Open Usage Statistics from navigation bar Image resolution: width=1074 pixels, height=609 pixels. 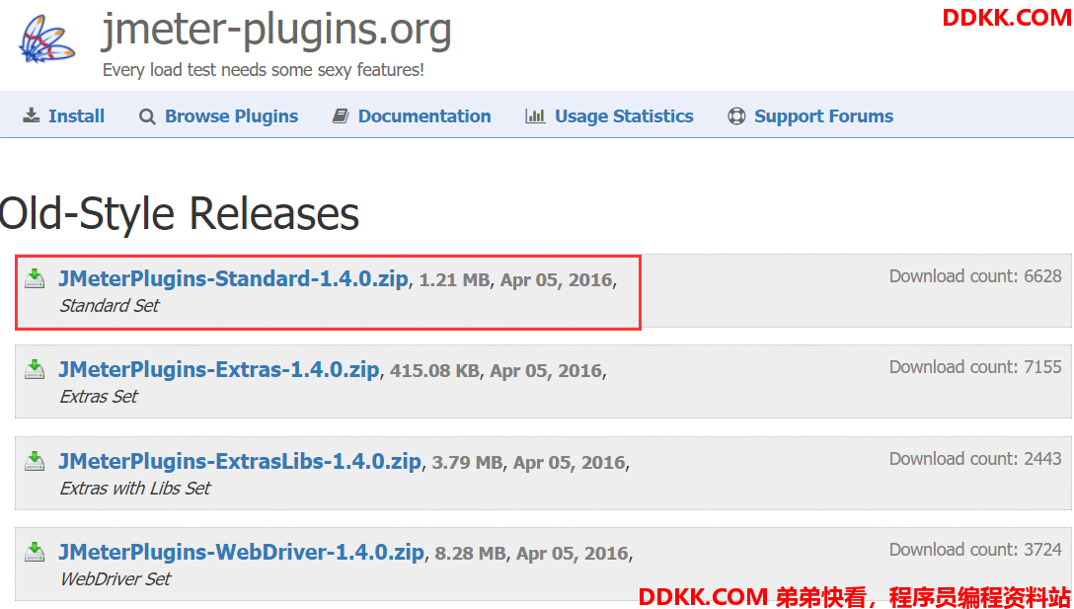624,116
